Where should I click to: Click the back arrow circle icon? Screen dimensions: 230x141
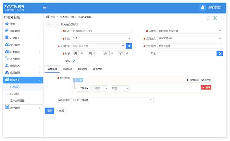coord(49,24)
